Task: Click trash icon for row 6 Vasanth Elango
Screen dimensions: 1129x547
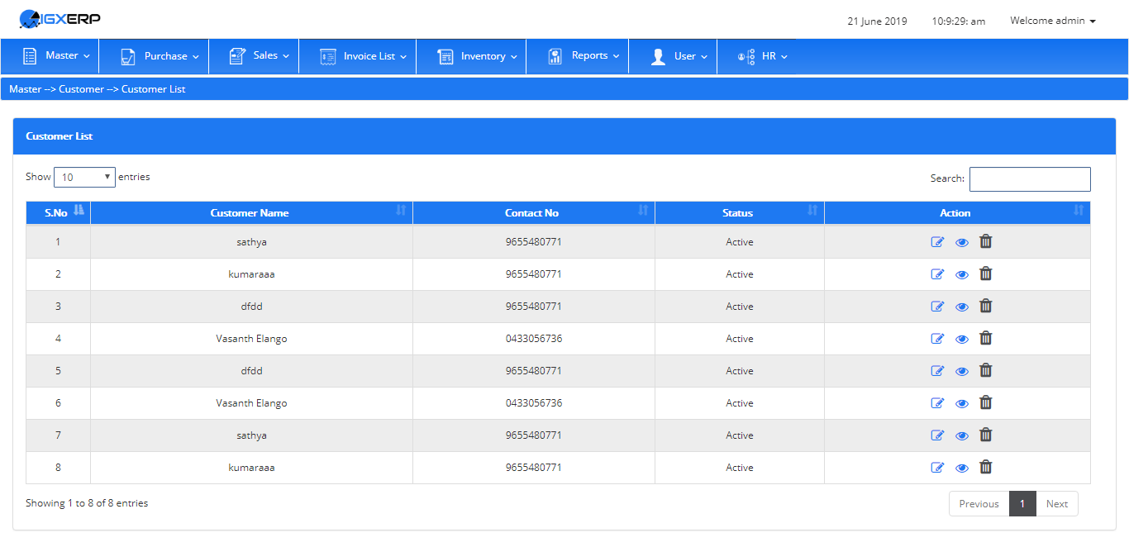Action: pos(985,402)
